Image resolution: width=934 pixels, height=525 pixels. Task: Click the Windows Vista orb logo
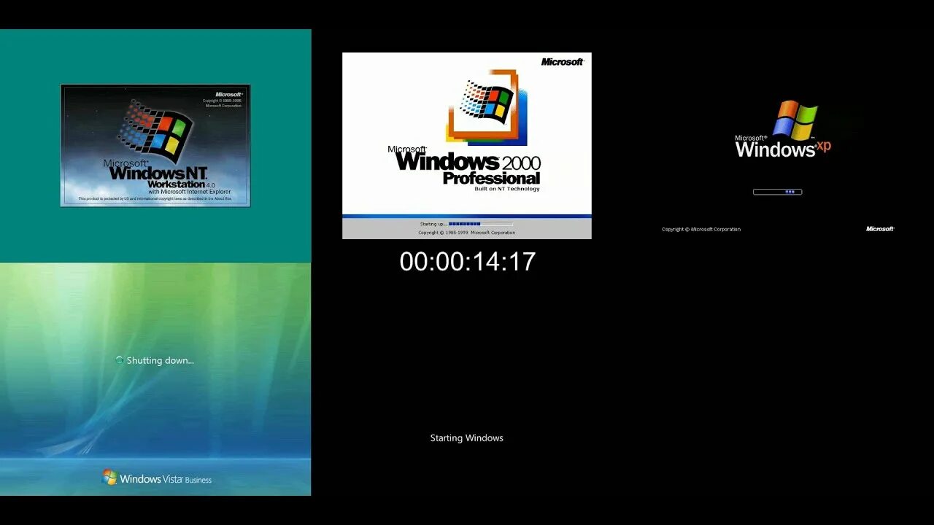tap(109, 478)
